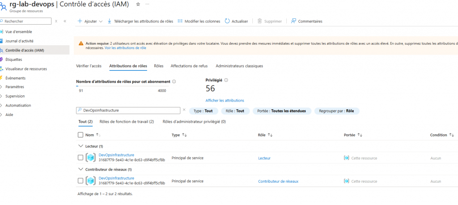The image size is (458, 205).
Task: Click the Rechercher sidebar search field
Action: click(x=28, y=21)
